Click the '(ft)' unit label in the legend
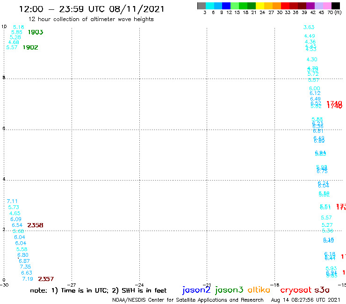The width and height of the screenshot is (346, 304). [338, 12]
